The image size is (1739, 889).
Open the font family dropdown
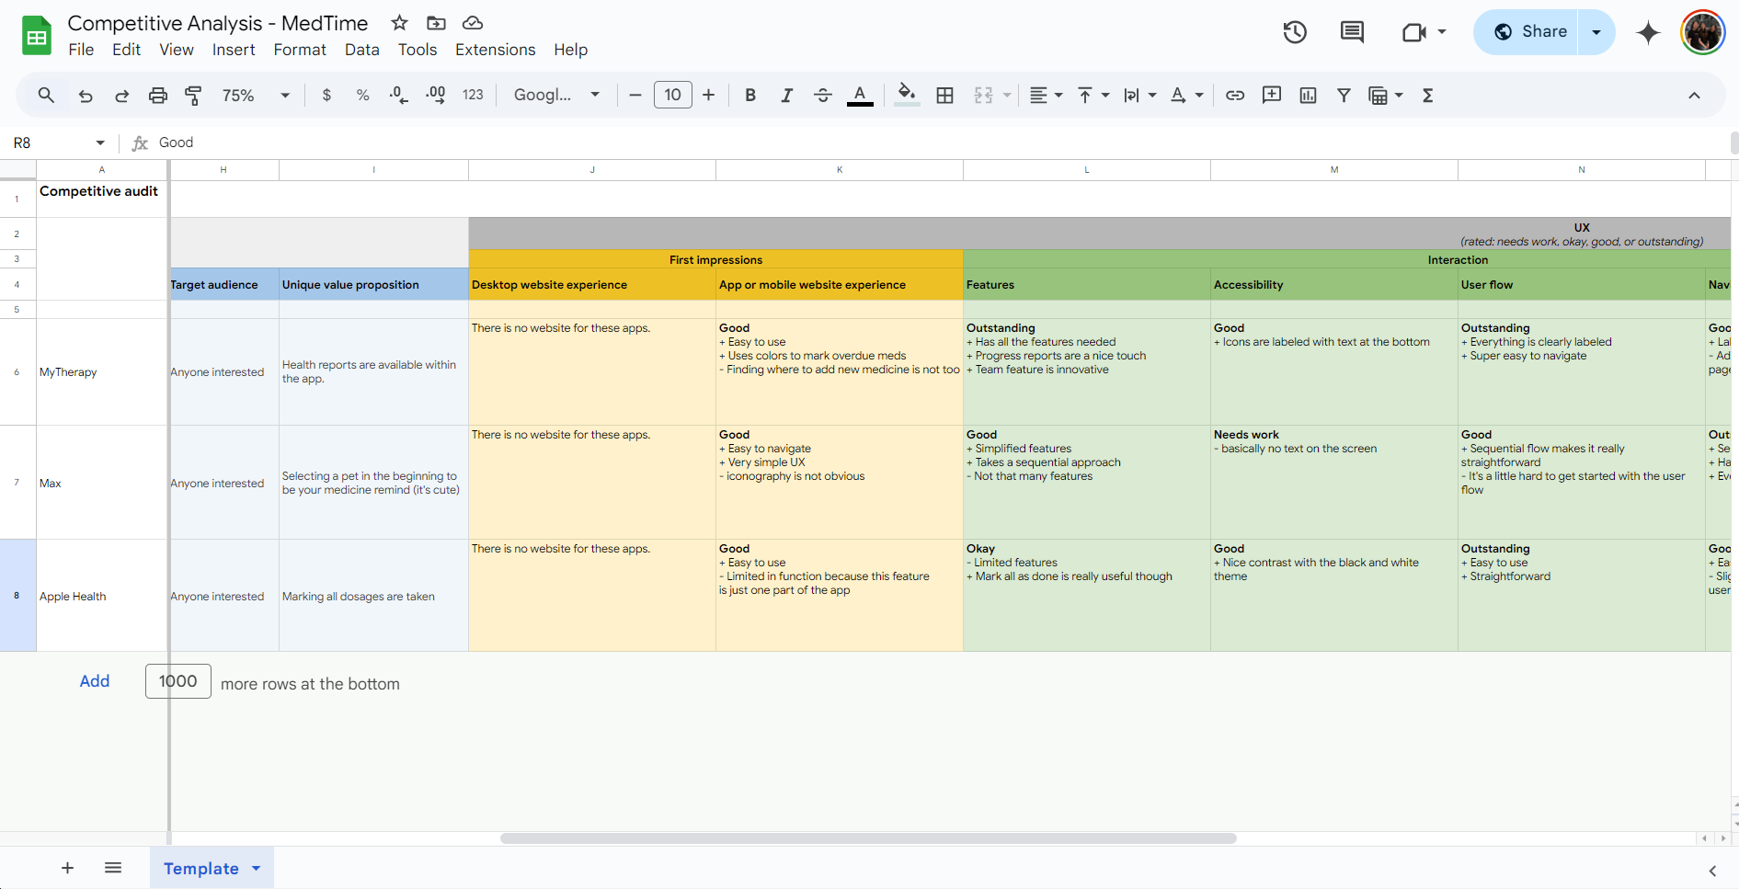pyautogui.click(x=556, y=96)
